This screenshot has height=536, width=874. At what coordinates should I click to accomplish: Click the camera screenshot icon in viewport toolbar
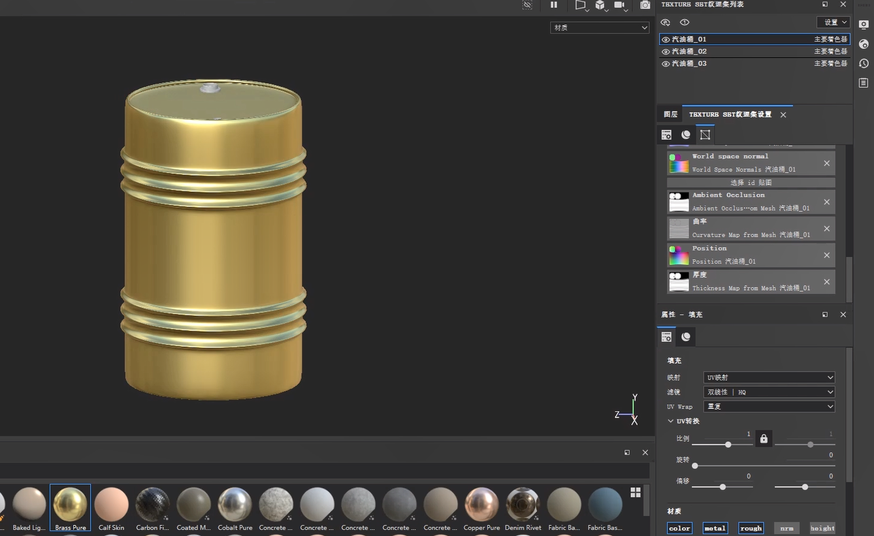645,5
